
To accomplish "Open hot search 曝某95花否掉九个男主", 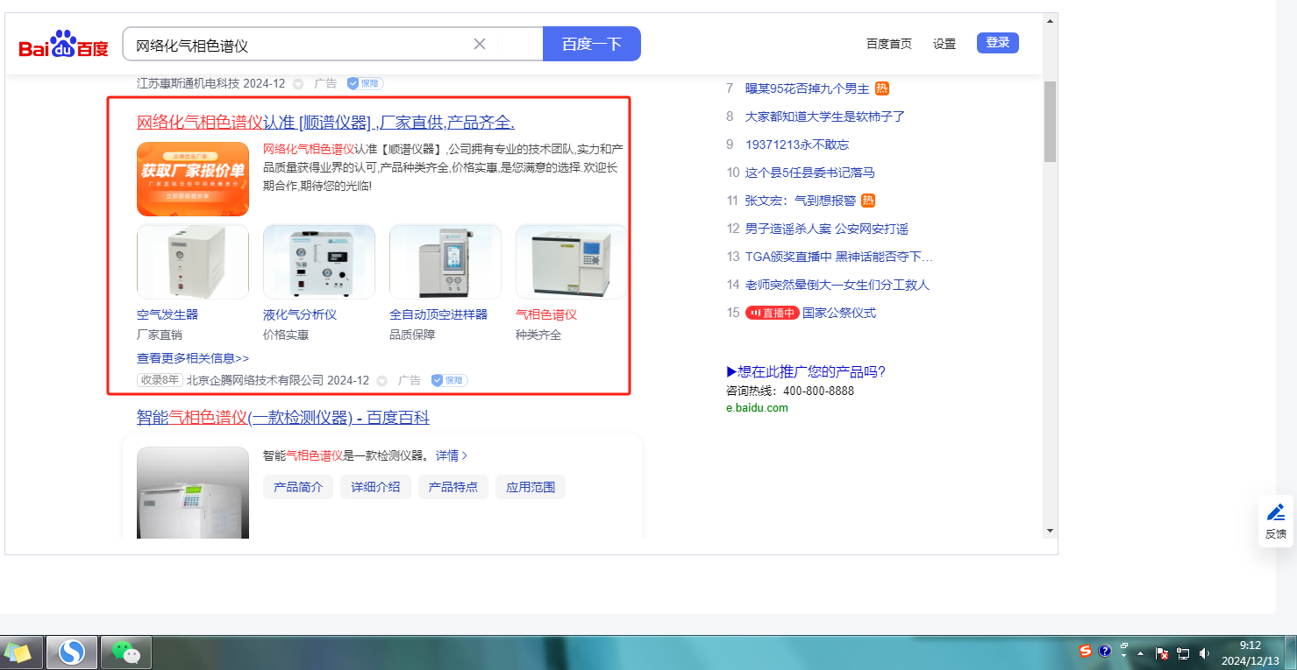I will point(807,88).
